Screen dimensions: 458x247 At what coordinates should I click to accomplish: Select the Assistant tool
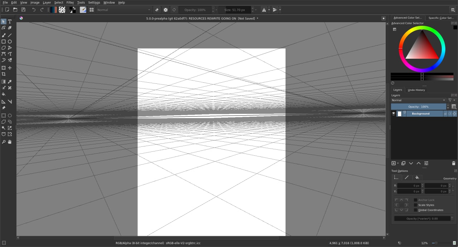pyautogui.click(x=4, y=102)
